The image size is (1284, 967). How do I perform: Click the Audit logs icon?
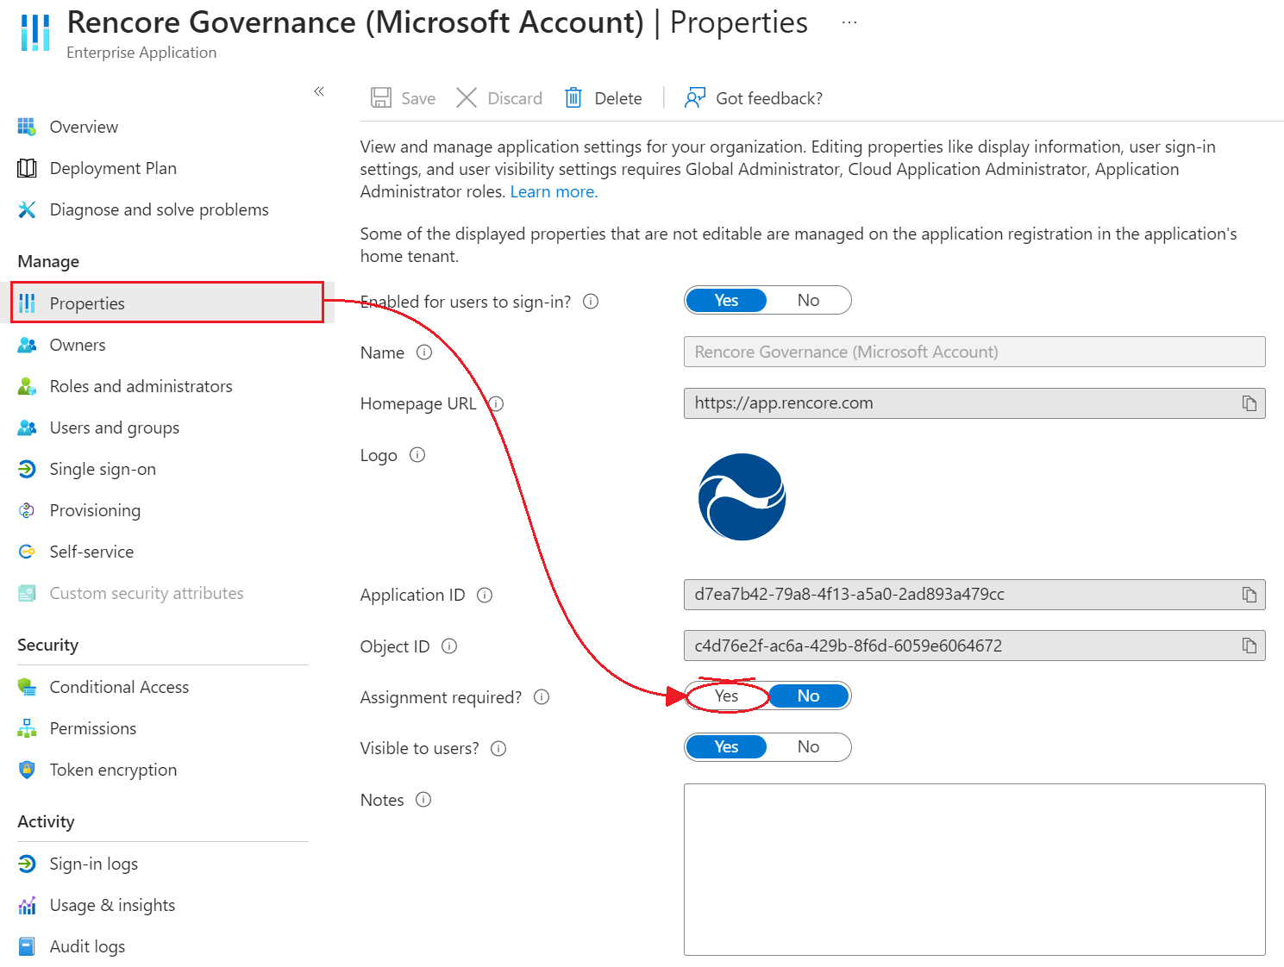click(x=27, y=946)
